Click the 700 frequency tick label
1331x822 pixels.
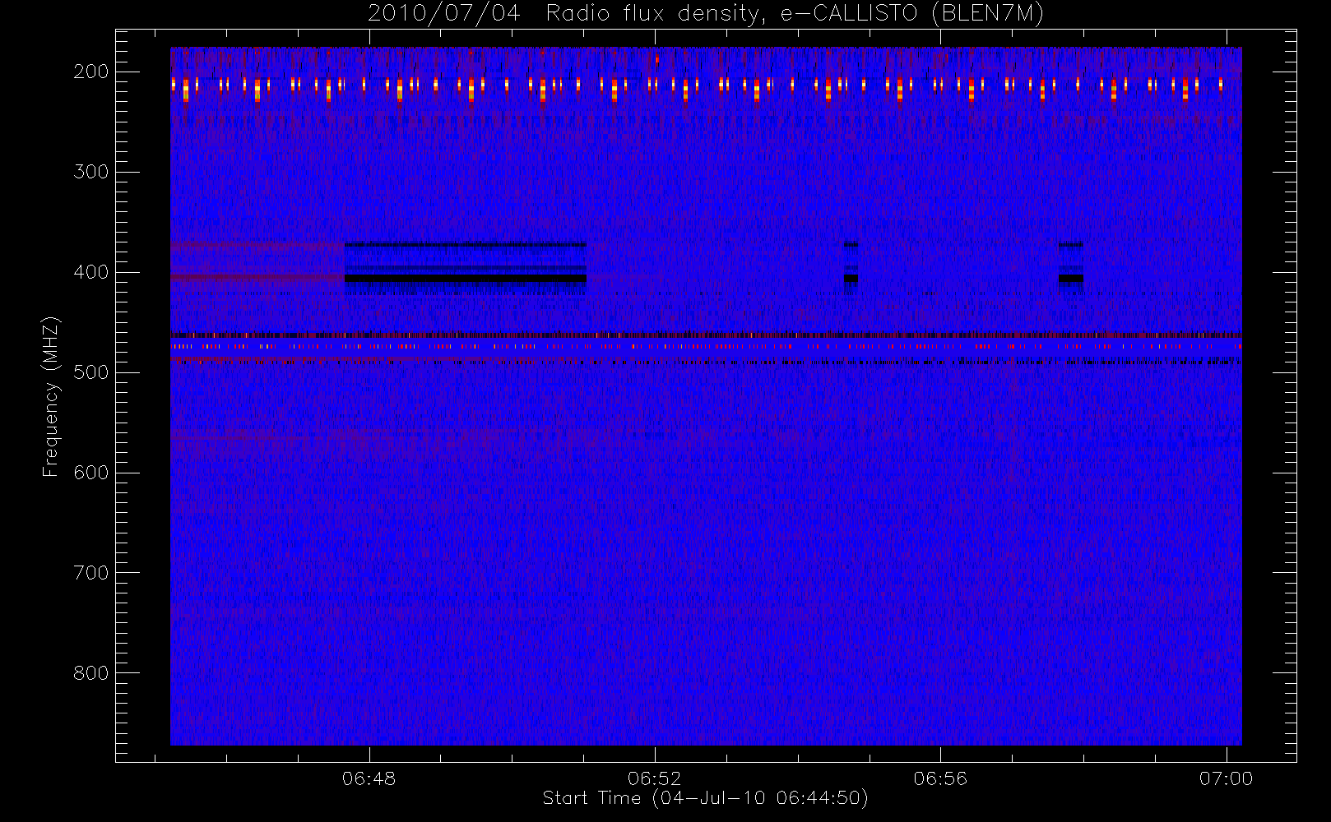(x=91, y=573)
